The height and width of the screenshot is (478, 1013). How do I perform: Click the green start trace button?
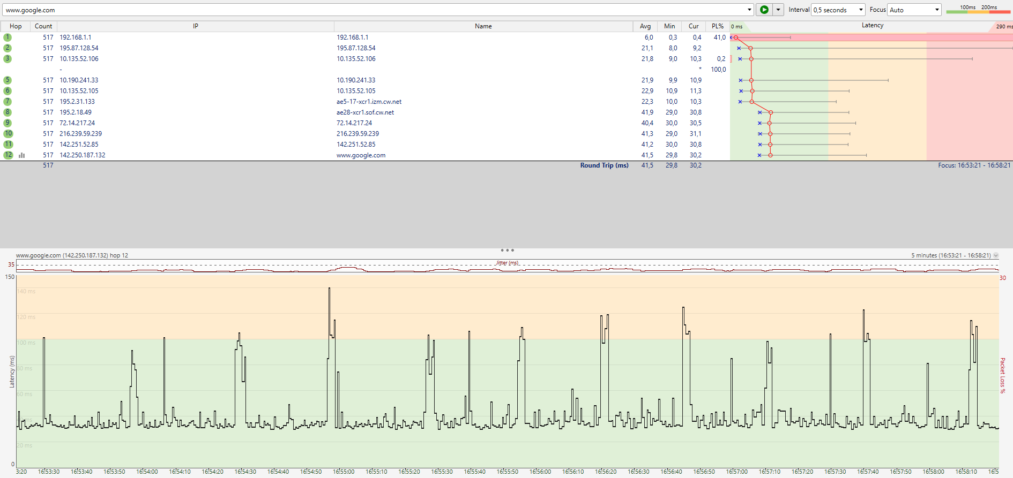(x=764, y=10)
